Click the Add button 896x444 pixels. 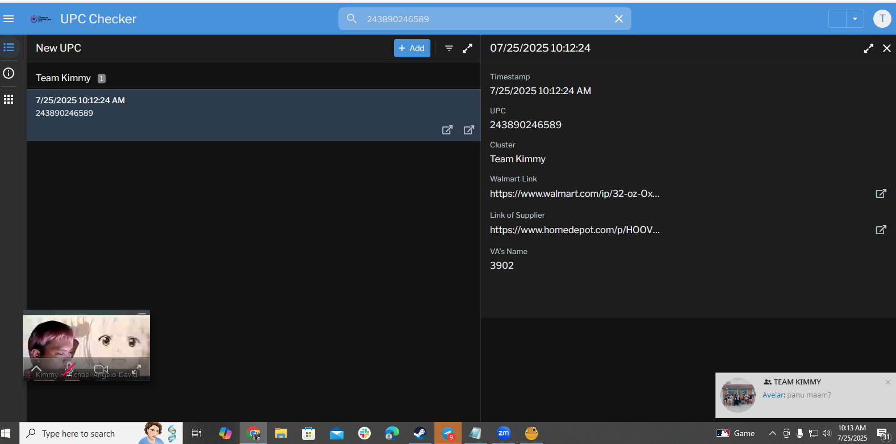(412, 48)
